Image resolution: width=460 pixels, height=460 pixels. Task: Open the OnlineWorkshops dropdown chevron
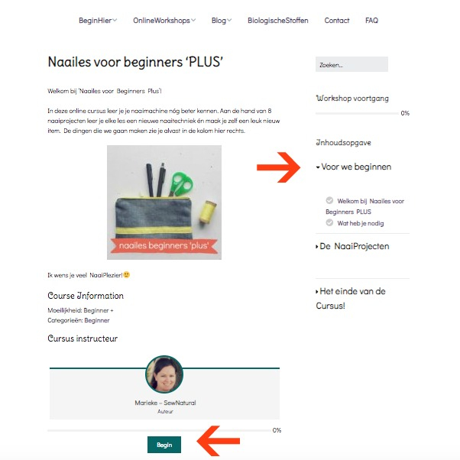(x=193, y=20)
